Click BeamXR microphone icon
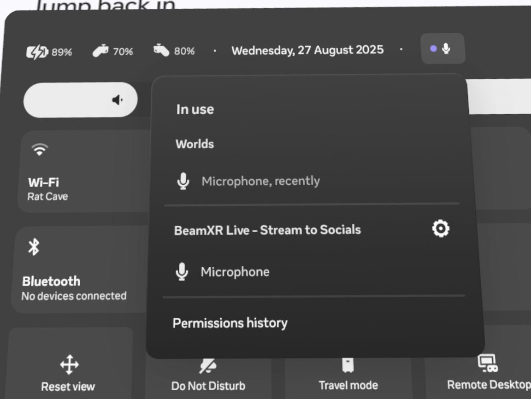Viewport: 531px width, 399px height. click(182, 271)
